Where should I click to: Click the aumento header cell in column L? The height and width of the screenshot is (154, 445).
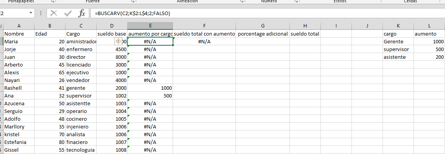click(x=429, y=34)
